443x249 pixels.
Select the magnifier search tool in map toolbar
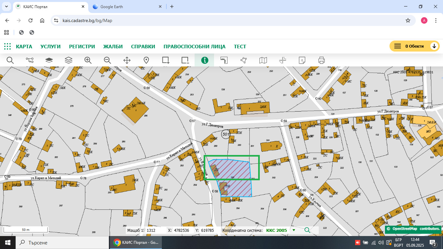[10, 60]
